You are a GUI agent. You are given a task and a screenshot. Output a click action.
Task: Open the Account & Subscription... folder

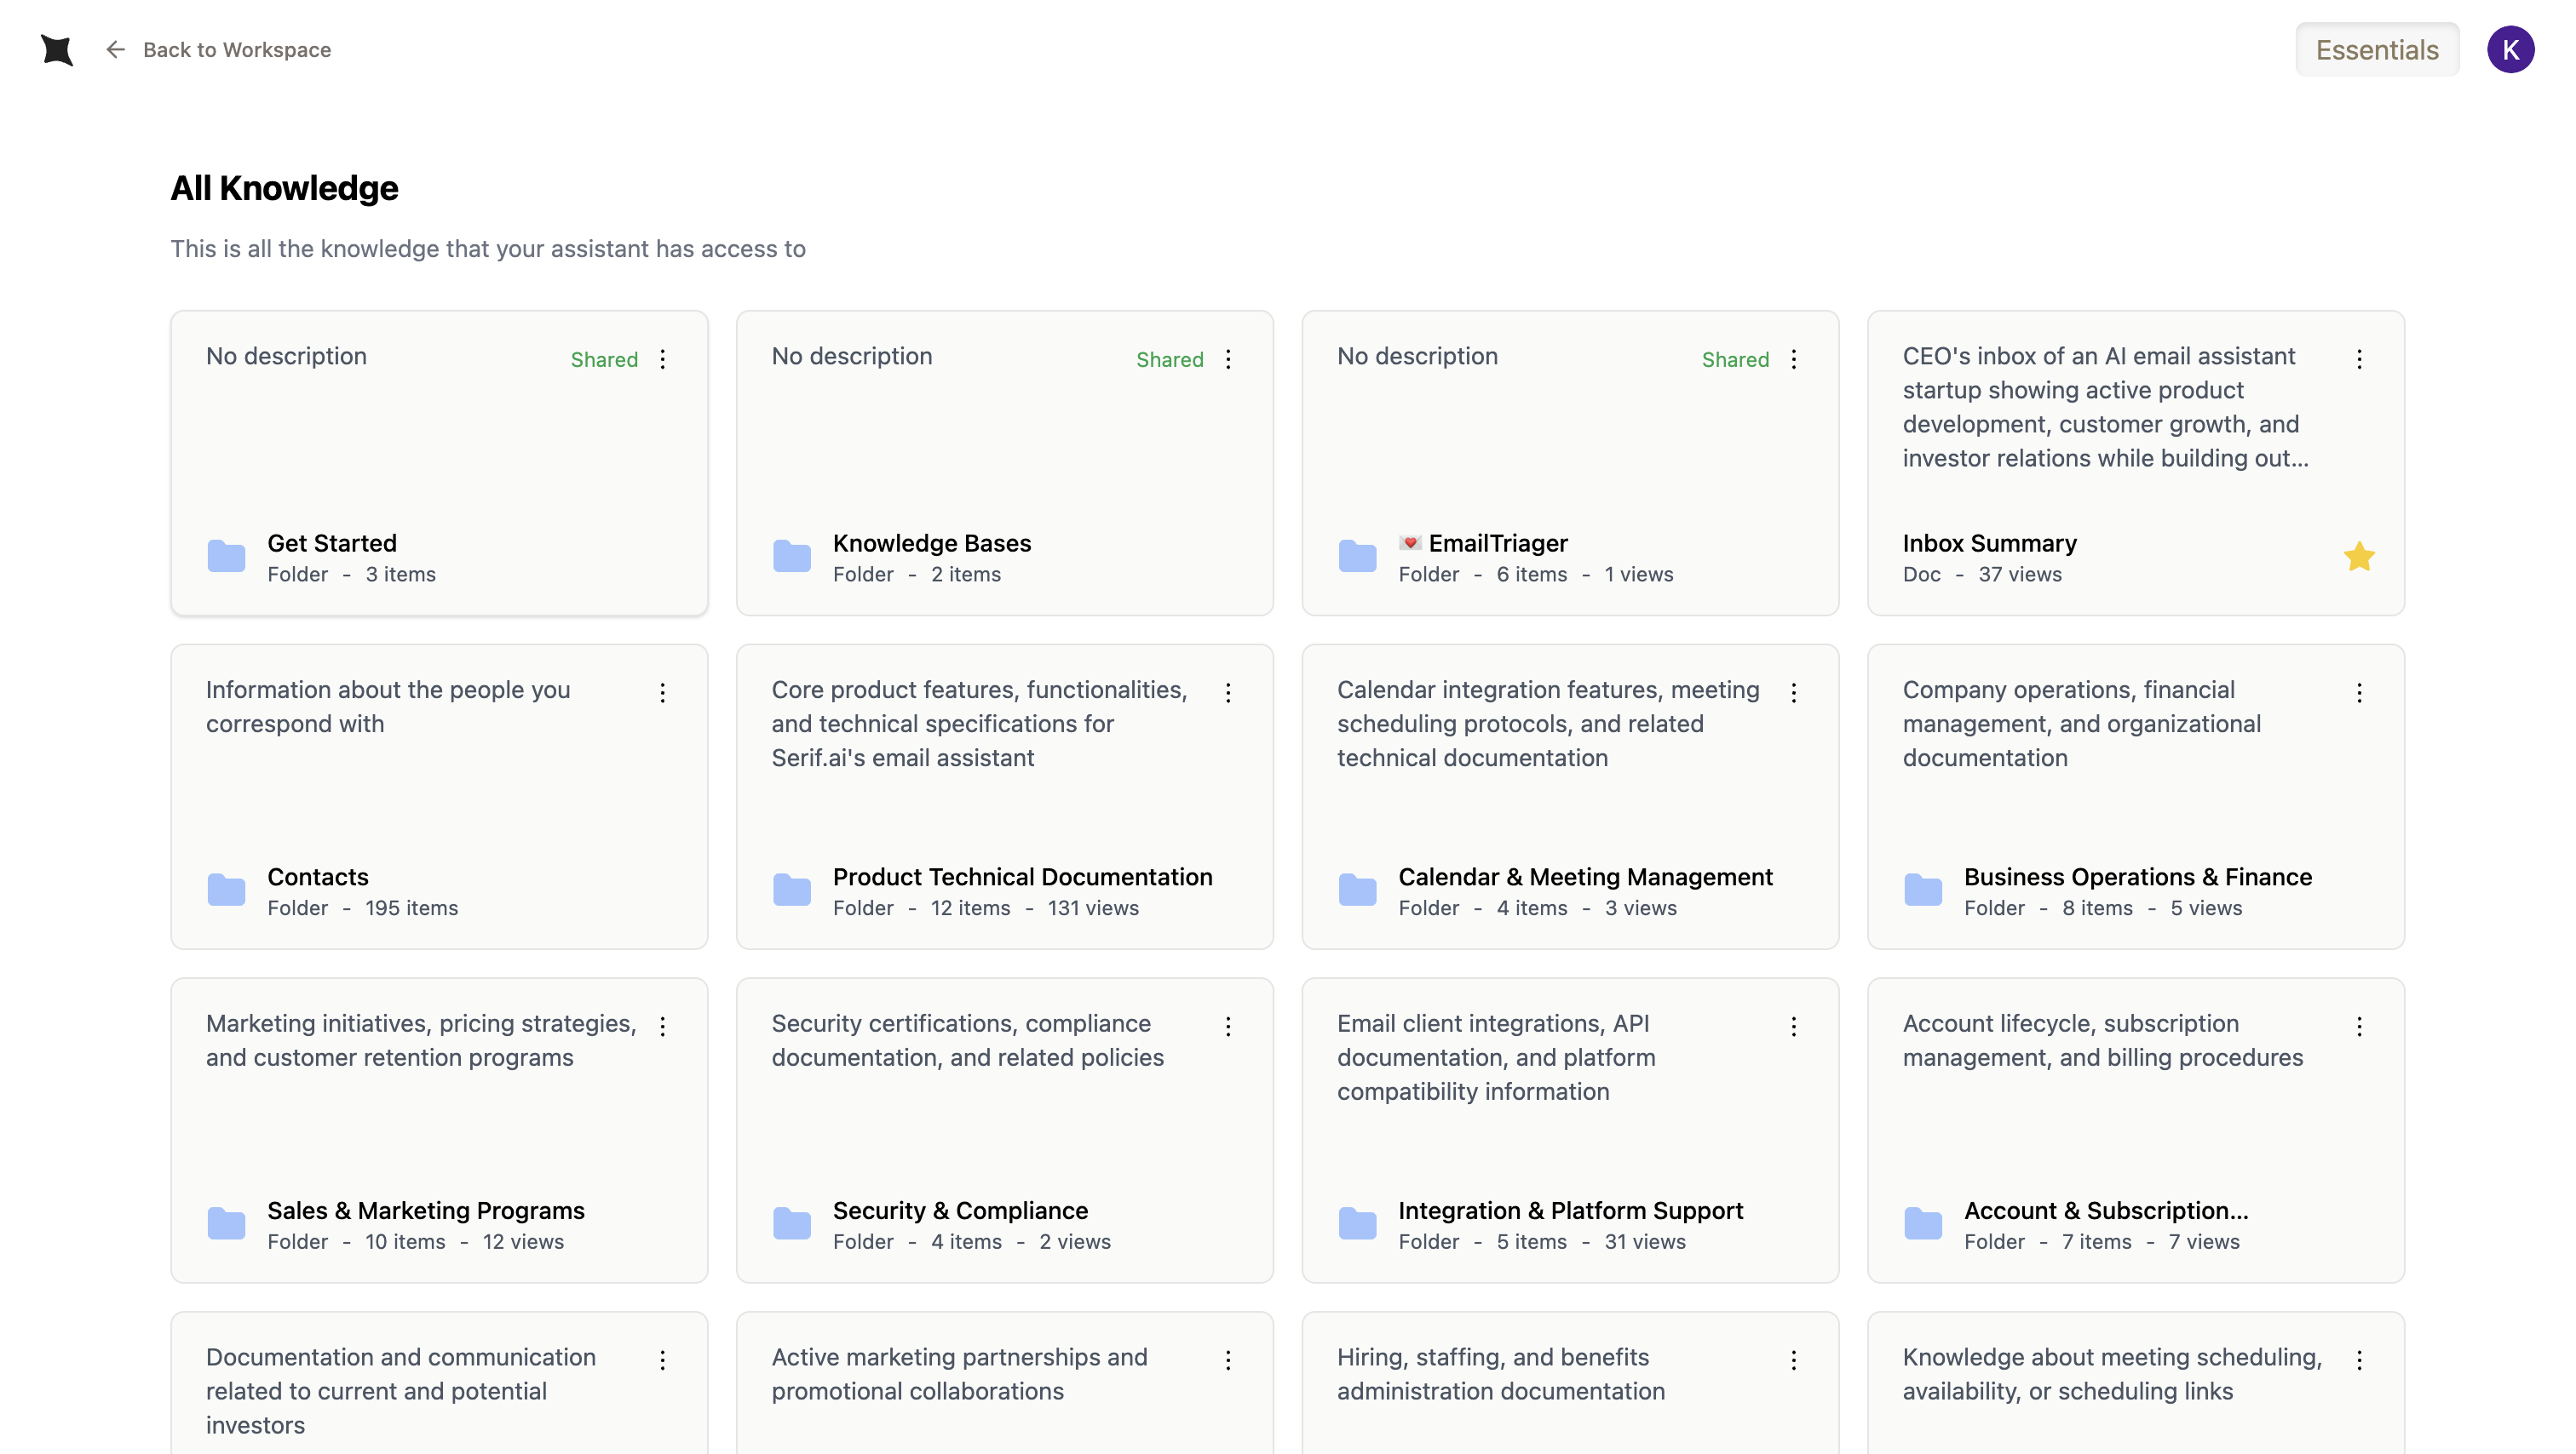[x=2106, y=1211]
